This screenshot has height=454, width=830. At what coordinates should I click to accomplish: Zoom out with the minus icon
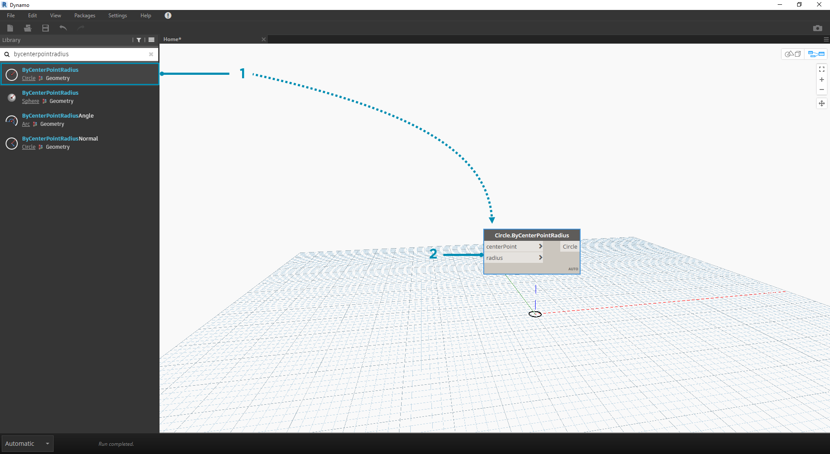point(821,90)
